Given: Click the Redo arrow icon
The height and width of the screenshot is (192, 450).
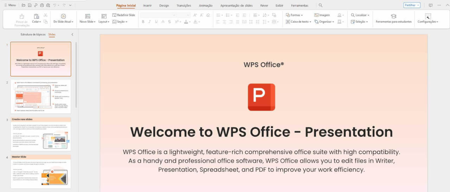Looking at the screenshot, I should click(x=64, y=5).
